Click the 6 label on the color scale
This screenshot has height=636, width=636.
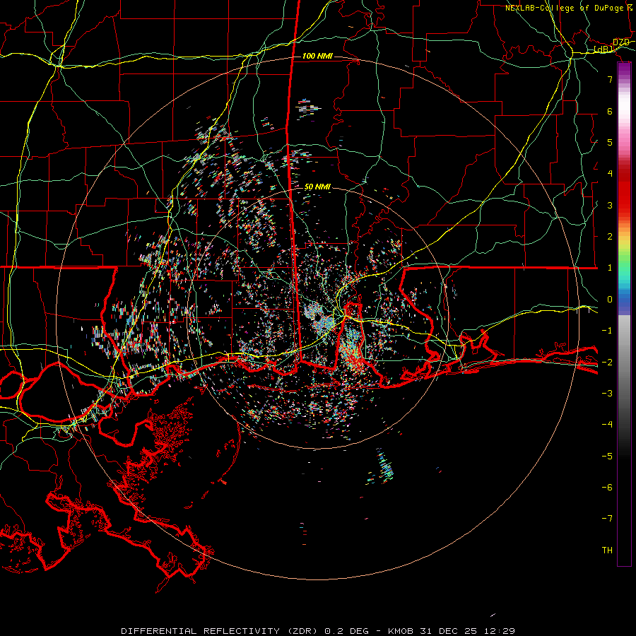tap(610, 111)
